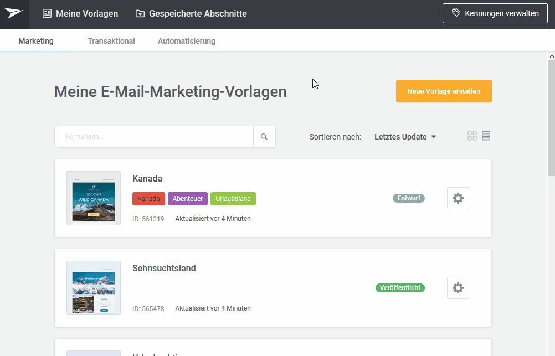The image size is (555, 356).
Task: Click Kanada's 'Aktualisiert vor 4 Minuten' text
Action: point(213,219)
